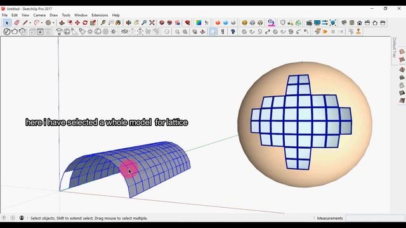Activate the Orbit camera tool
The width and height of the screenshot is (406, 228).
(128, 23)
